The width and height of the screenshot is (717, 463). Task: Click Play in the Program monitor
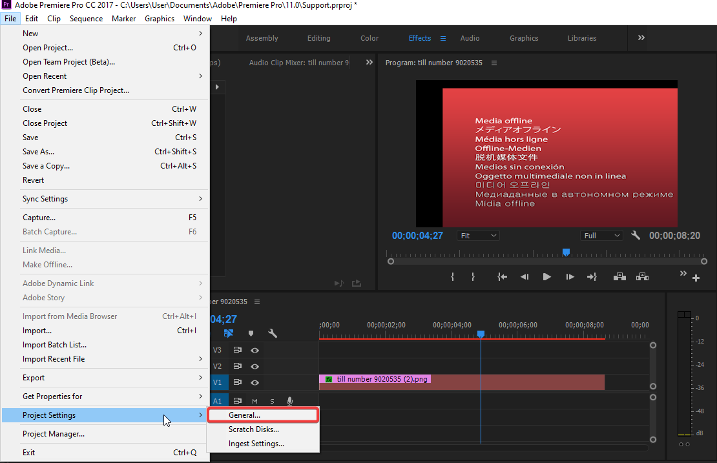pyautogui.click(x=547, y=277)
